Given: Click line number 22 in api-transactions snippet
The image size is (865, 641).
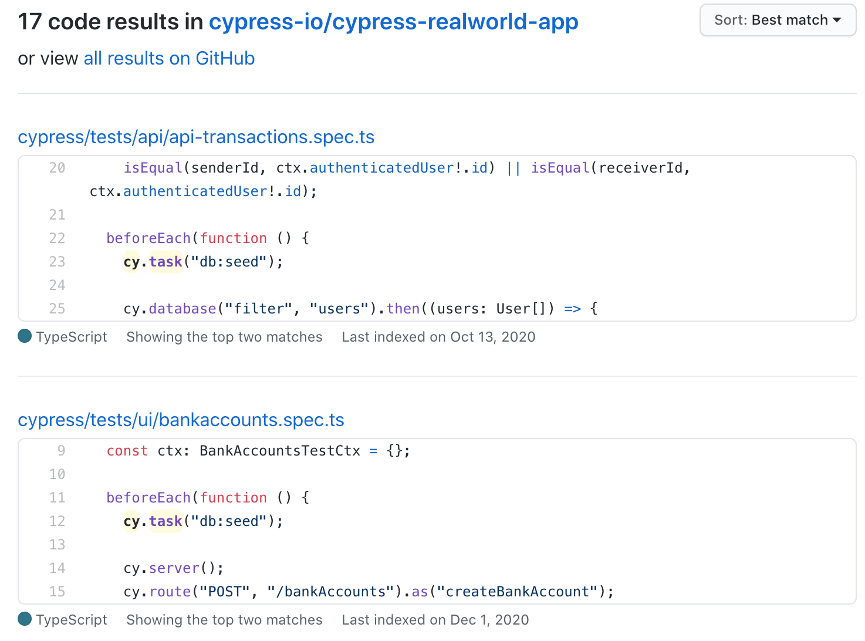Looking at the screenshot, I should pyautogui.click(x=57, y=238).
